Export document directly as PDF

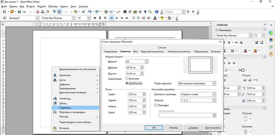pyautogui.click(x=38, y=12)
